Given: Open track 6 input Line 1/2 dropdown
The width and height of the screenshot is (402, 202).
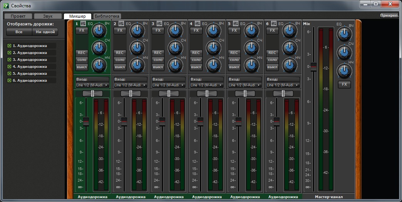Looking at the screenshot, I should tap(283, 85).
